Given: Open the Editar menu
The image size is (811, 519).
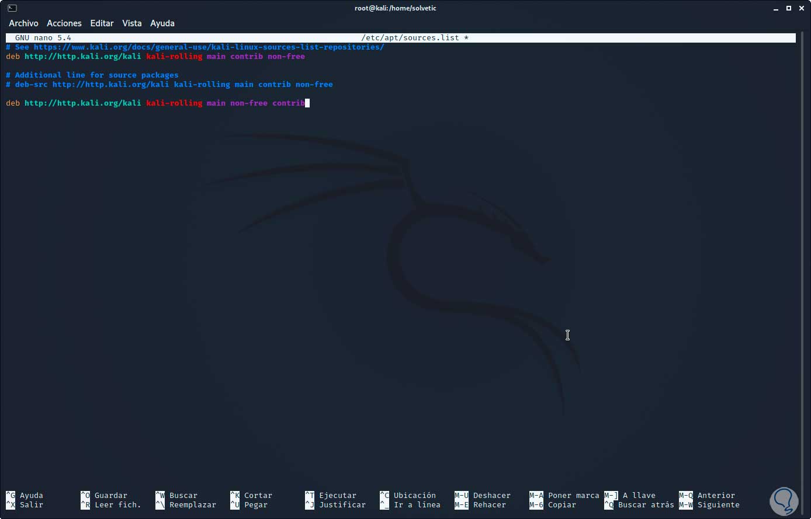Looking at the screenshot, I should pyautogui.click(x=102, y=23).
